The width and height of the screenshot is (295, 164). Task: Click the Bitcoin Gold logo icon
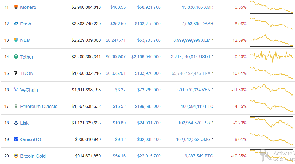pos(16,156)
